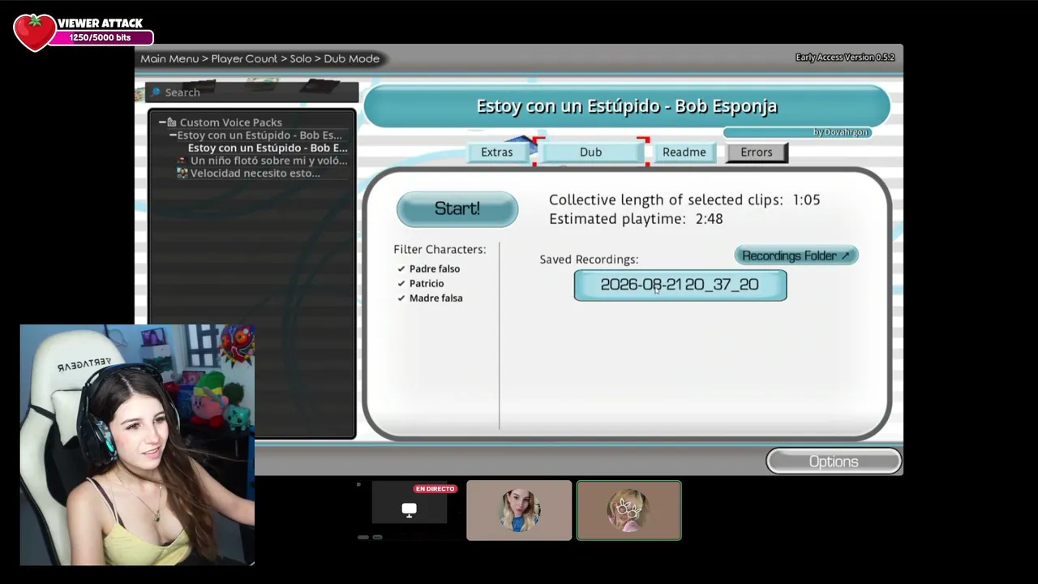The width and height of the screenshot is (1038, 584).
Task: Click the 'Saved Recordings:' label
Action: click(589, 260)
